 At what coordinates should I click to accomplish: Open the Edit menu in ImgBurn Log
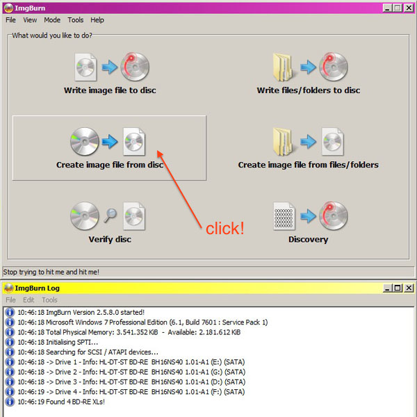click(x=28, y=300)
